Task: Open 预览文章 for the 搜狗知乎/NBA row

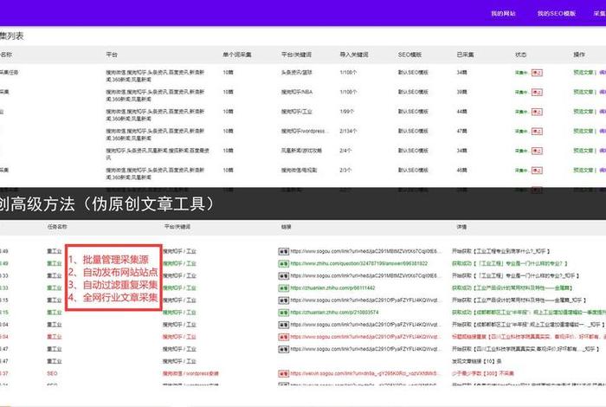Action: (x=583, y=92)
